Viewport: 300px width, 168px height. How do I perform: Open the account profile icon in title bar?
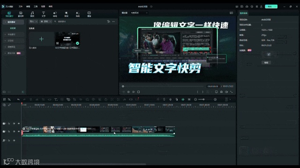pyautogui.click(x=262, y=7)
